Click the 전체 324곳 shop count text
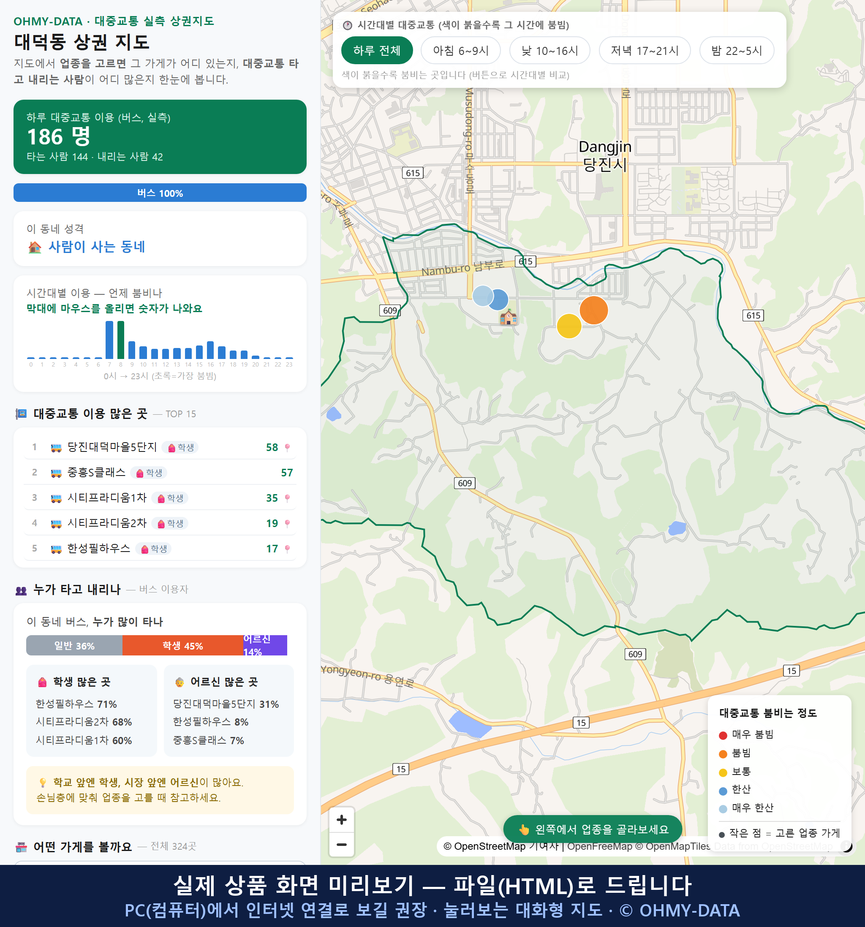Viewport: 865px width, 927px height. pyautogui.click(x=174, y=847)
